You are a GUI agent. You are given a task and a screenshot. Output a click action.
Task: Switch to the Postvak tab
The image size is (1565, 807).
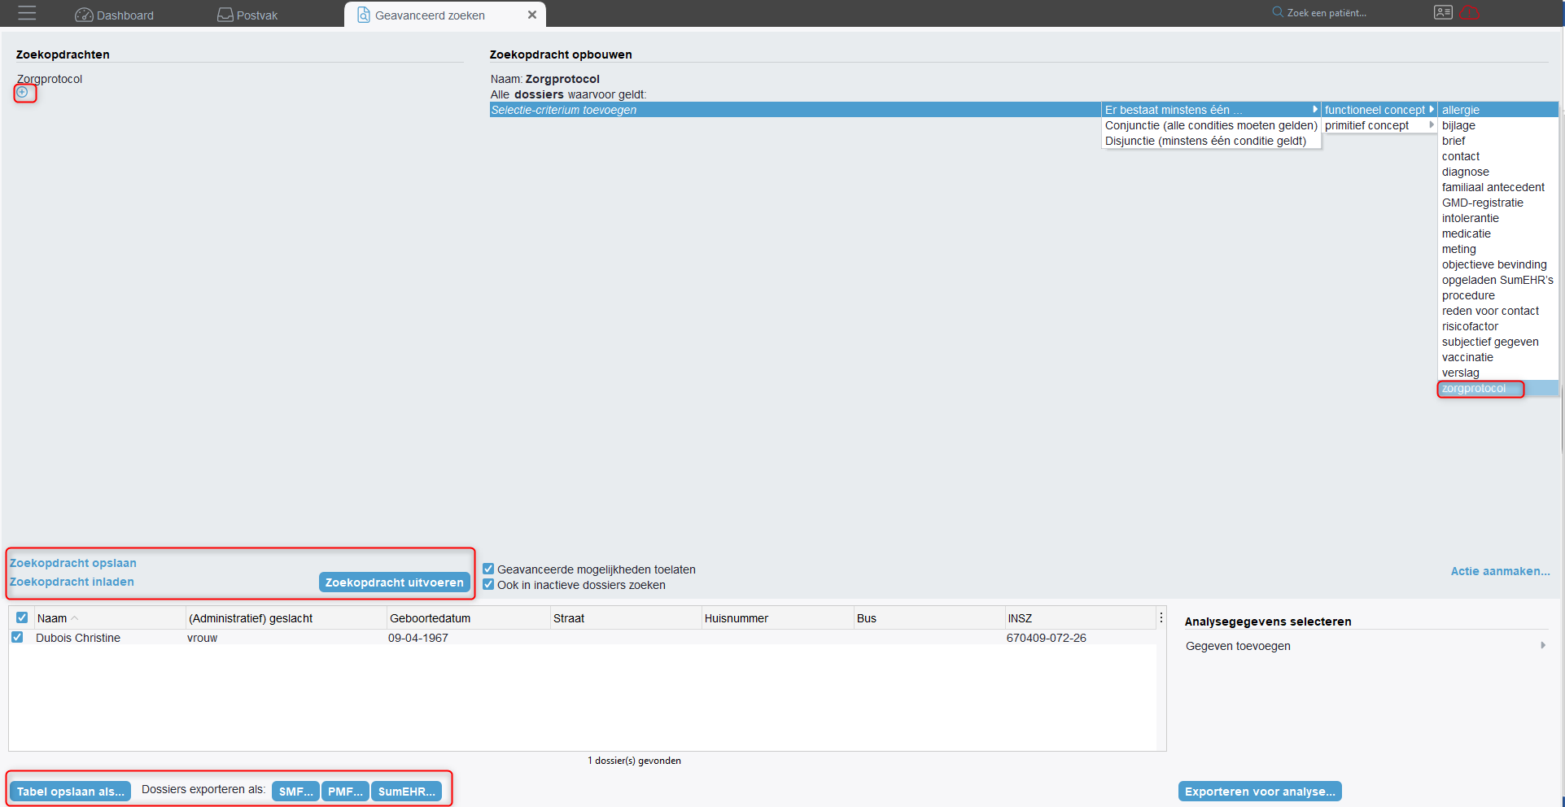coord(247,15)
